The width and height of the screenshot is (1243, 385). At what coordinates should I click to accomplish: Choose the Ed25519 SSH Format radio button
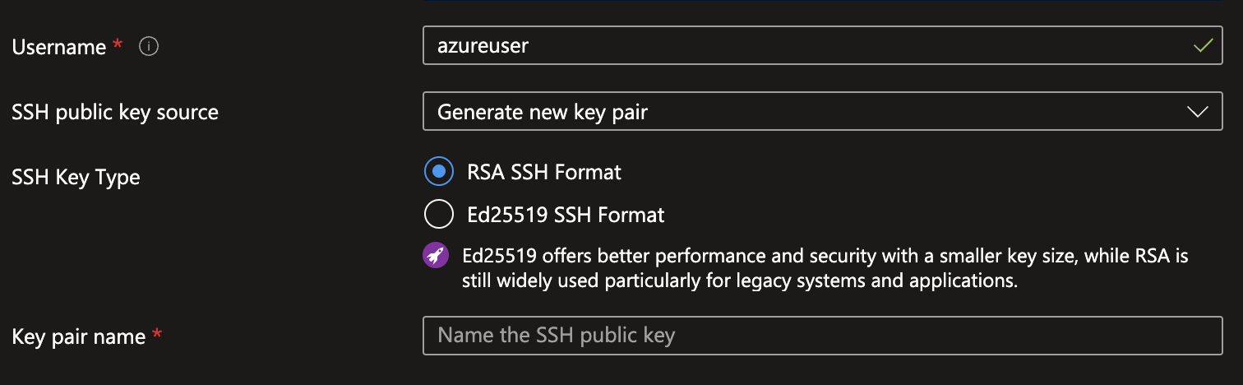pyautogui.click(x=439, y=215)
